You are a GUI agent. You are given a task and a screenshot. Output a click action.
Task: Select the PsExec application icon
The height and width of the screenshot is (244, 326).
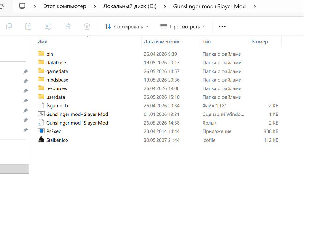pyautogui.click(x=41, y=131)
